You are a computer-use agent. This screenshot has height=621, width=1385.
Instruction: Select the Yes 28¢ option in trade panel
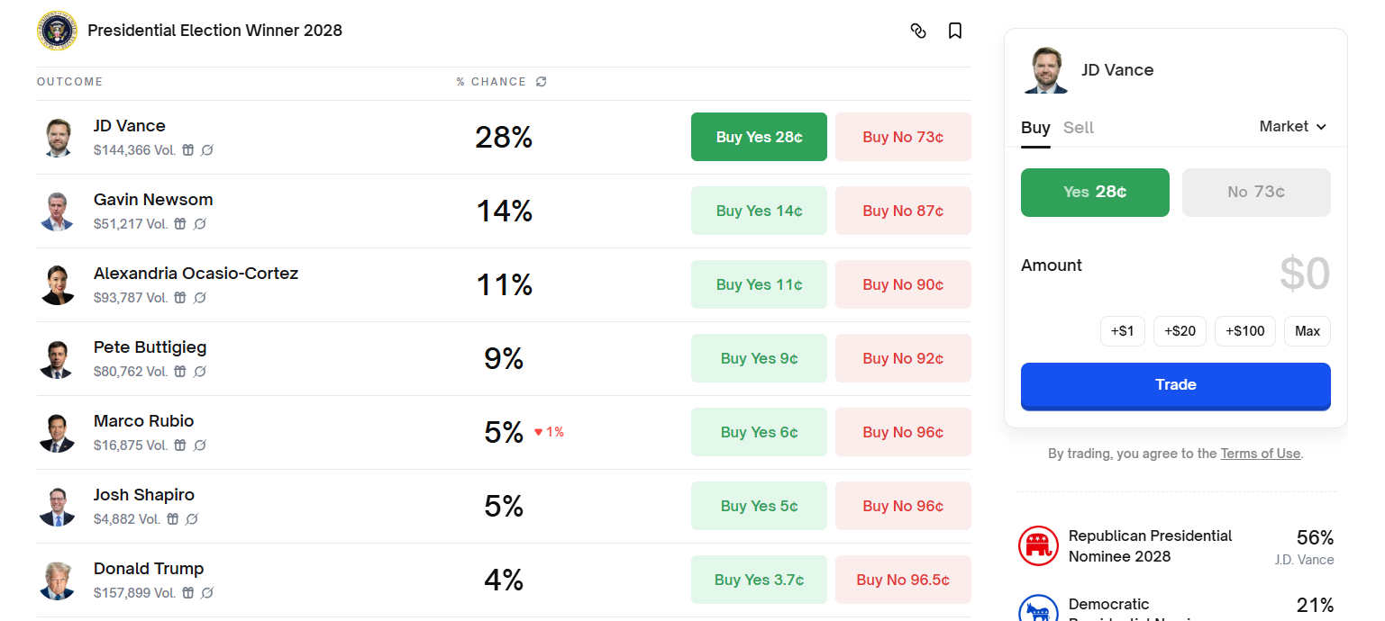coord(1094,192)
